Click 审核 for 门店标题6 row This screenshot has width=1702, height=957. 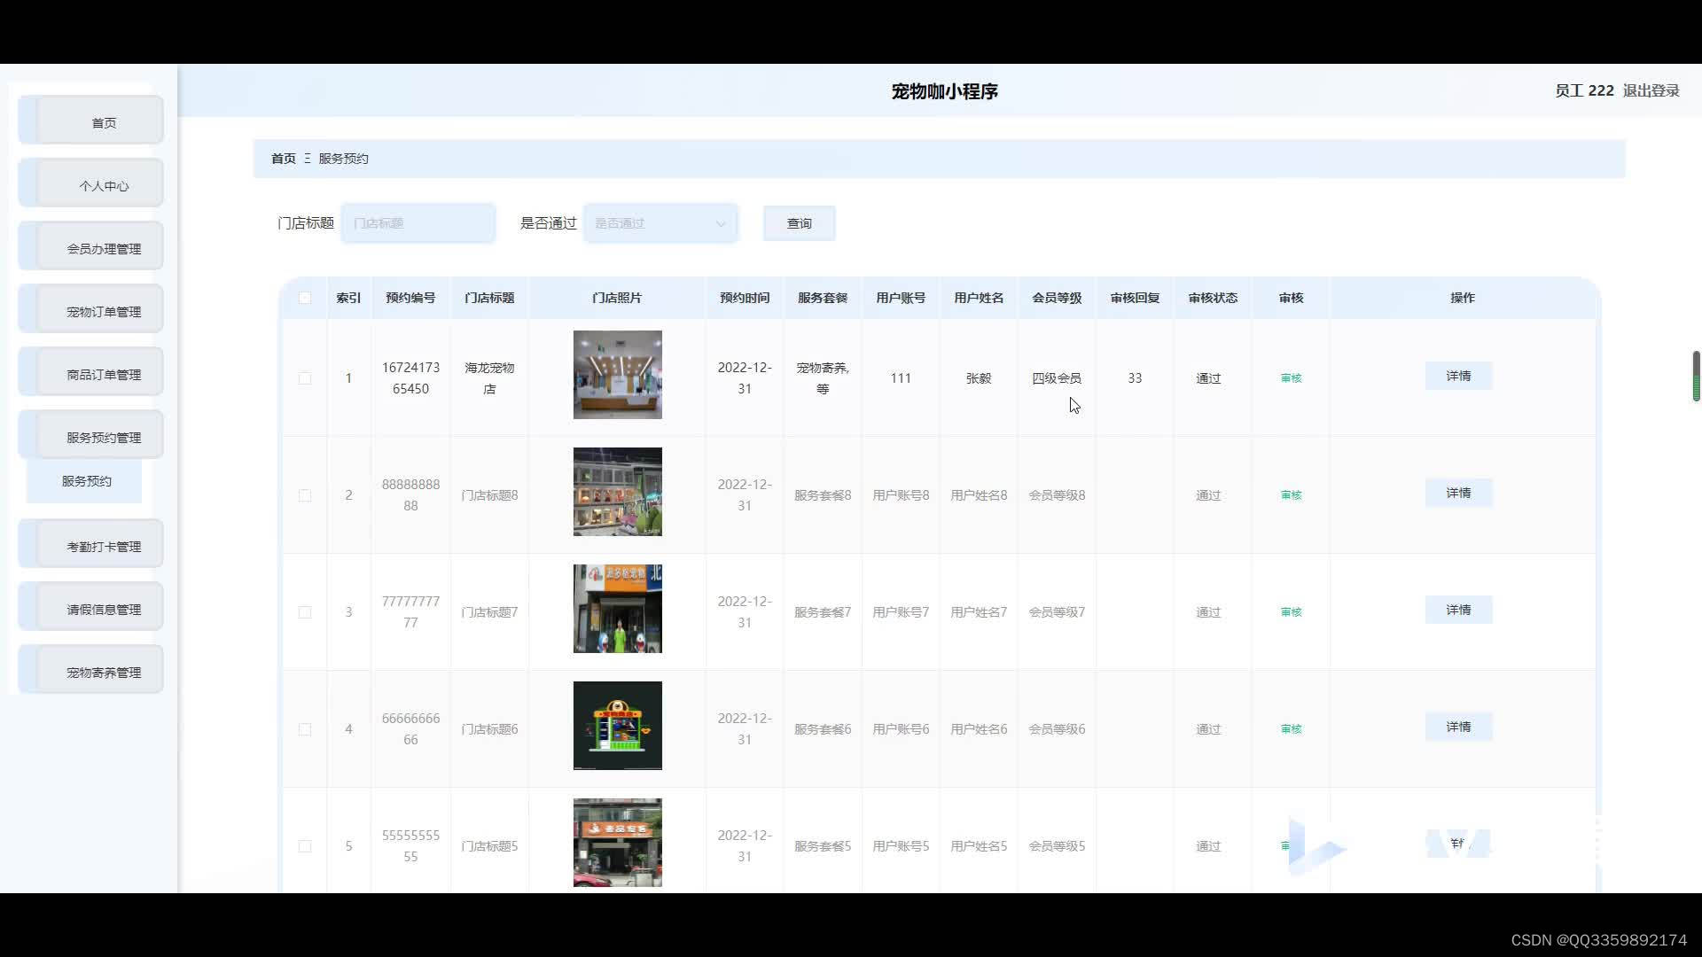(1291, 729)
